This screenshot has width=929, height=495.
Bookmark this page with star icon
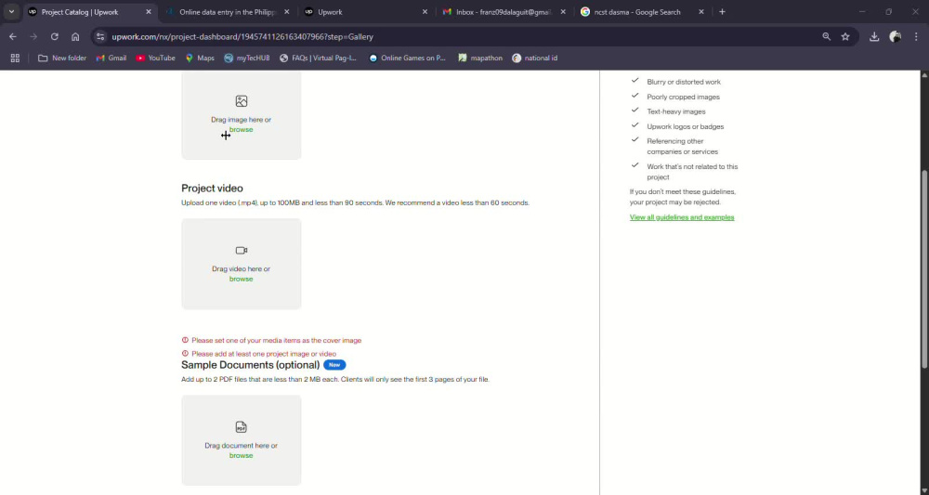845,37
